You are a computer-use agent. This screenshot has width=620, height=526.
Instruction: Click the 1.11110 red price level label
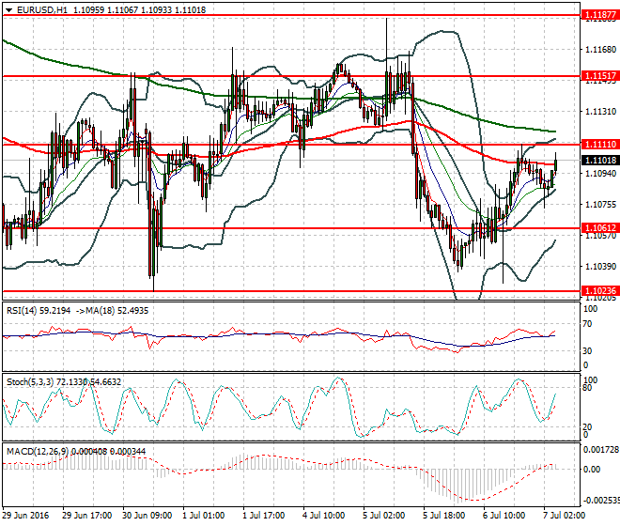coord(600,145)
